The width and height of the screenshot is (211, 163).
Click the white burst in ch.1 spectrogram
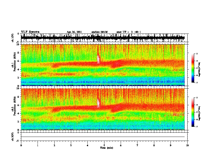click(98, 60)
